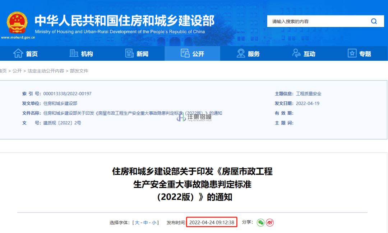The width and height of the screenshot is (388, 233).
Task: Go to 部发文件 breadcrumb link
Action: [79, 71]
